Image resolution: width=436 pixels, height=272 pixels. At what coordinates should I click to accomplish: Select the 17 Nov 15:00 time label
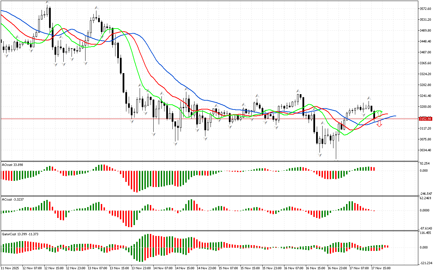(381, 268)
